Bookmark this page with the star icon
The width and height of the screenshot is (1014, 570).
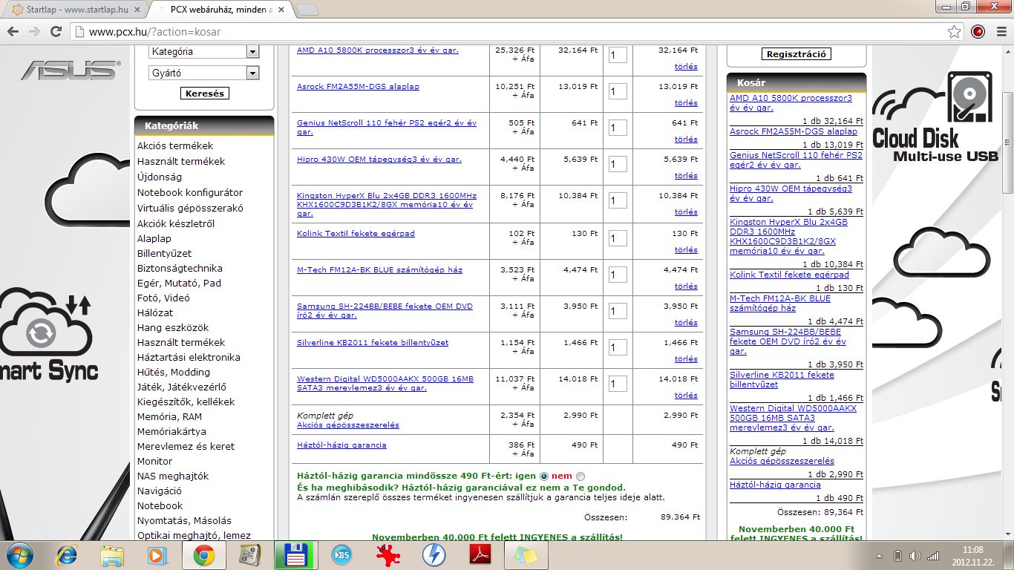click(x=955, y=32)
